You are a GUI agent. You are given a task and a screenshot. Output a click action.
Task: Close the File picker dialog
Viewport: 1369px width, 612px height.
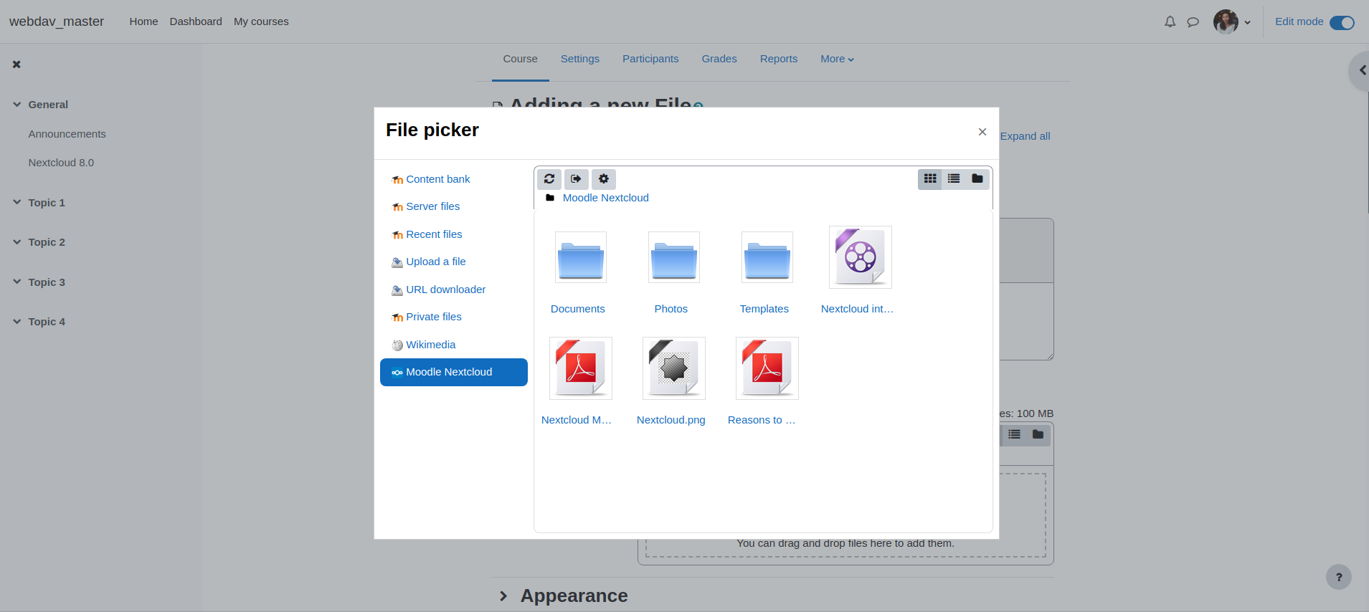coord(982,132)
